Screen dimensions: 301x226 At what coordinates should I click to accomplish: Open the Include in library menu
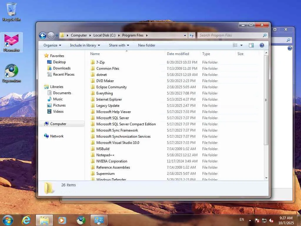(85, 45)
